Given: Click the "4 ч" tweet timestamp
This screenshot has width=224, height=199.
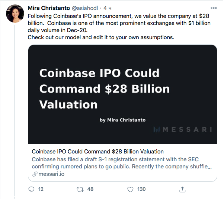Looking at the screenshot, I should 108,8.
